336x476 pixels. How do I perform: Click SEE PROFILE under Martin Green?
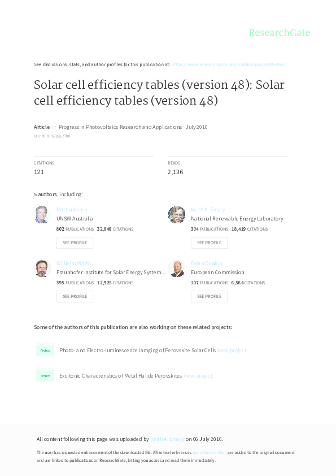[x=75, y=243]
